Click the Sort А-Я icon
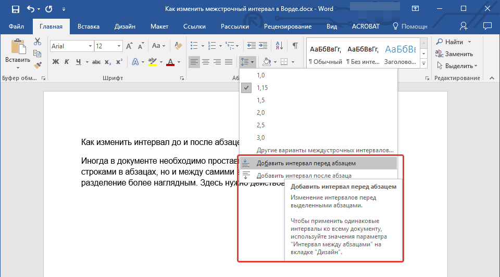The image size is (500, 277). (279, 46)
